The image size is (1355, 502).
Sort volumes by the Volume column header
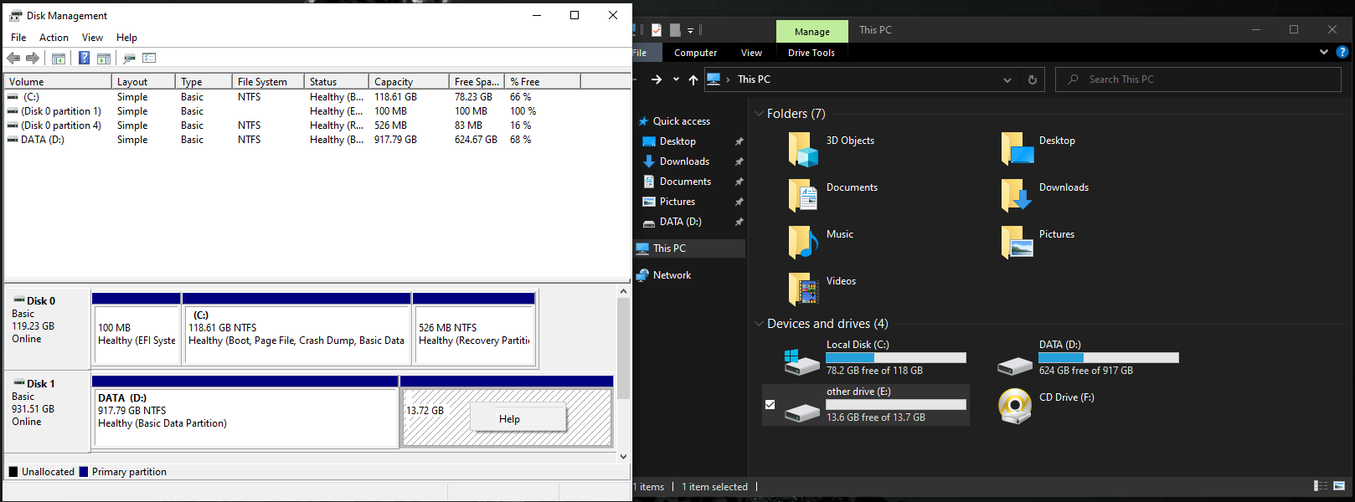pyautogui.click(x=58, y=81)
